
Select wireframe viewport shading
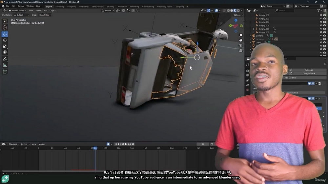pos(228,10)
